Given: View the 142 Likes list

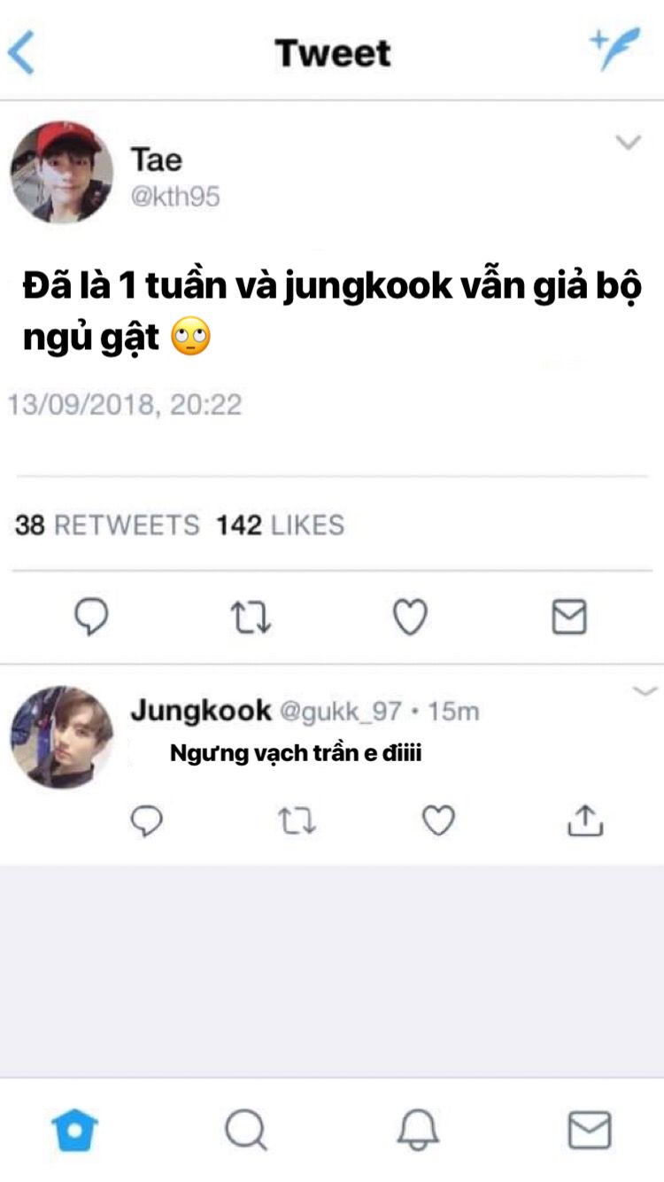Looking at the screenshot, I should coord(281,525).
